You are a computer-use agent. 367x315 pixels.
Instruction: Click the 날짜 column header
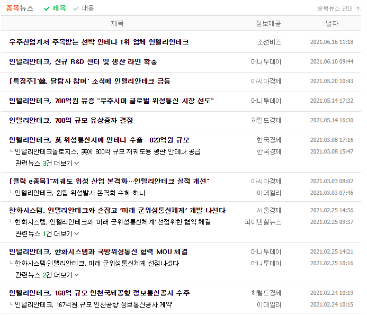(x=332, y=23)
